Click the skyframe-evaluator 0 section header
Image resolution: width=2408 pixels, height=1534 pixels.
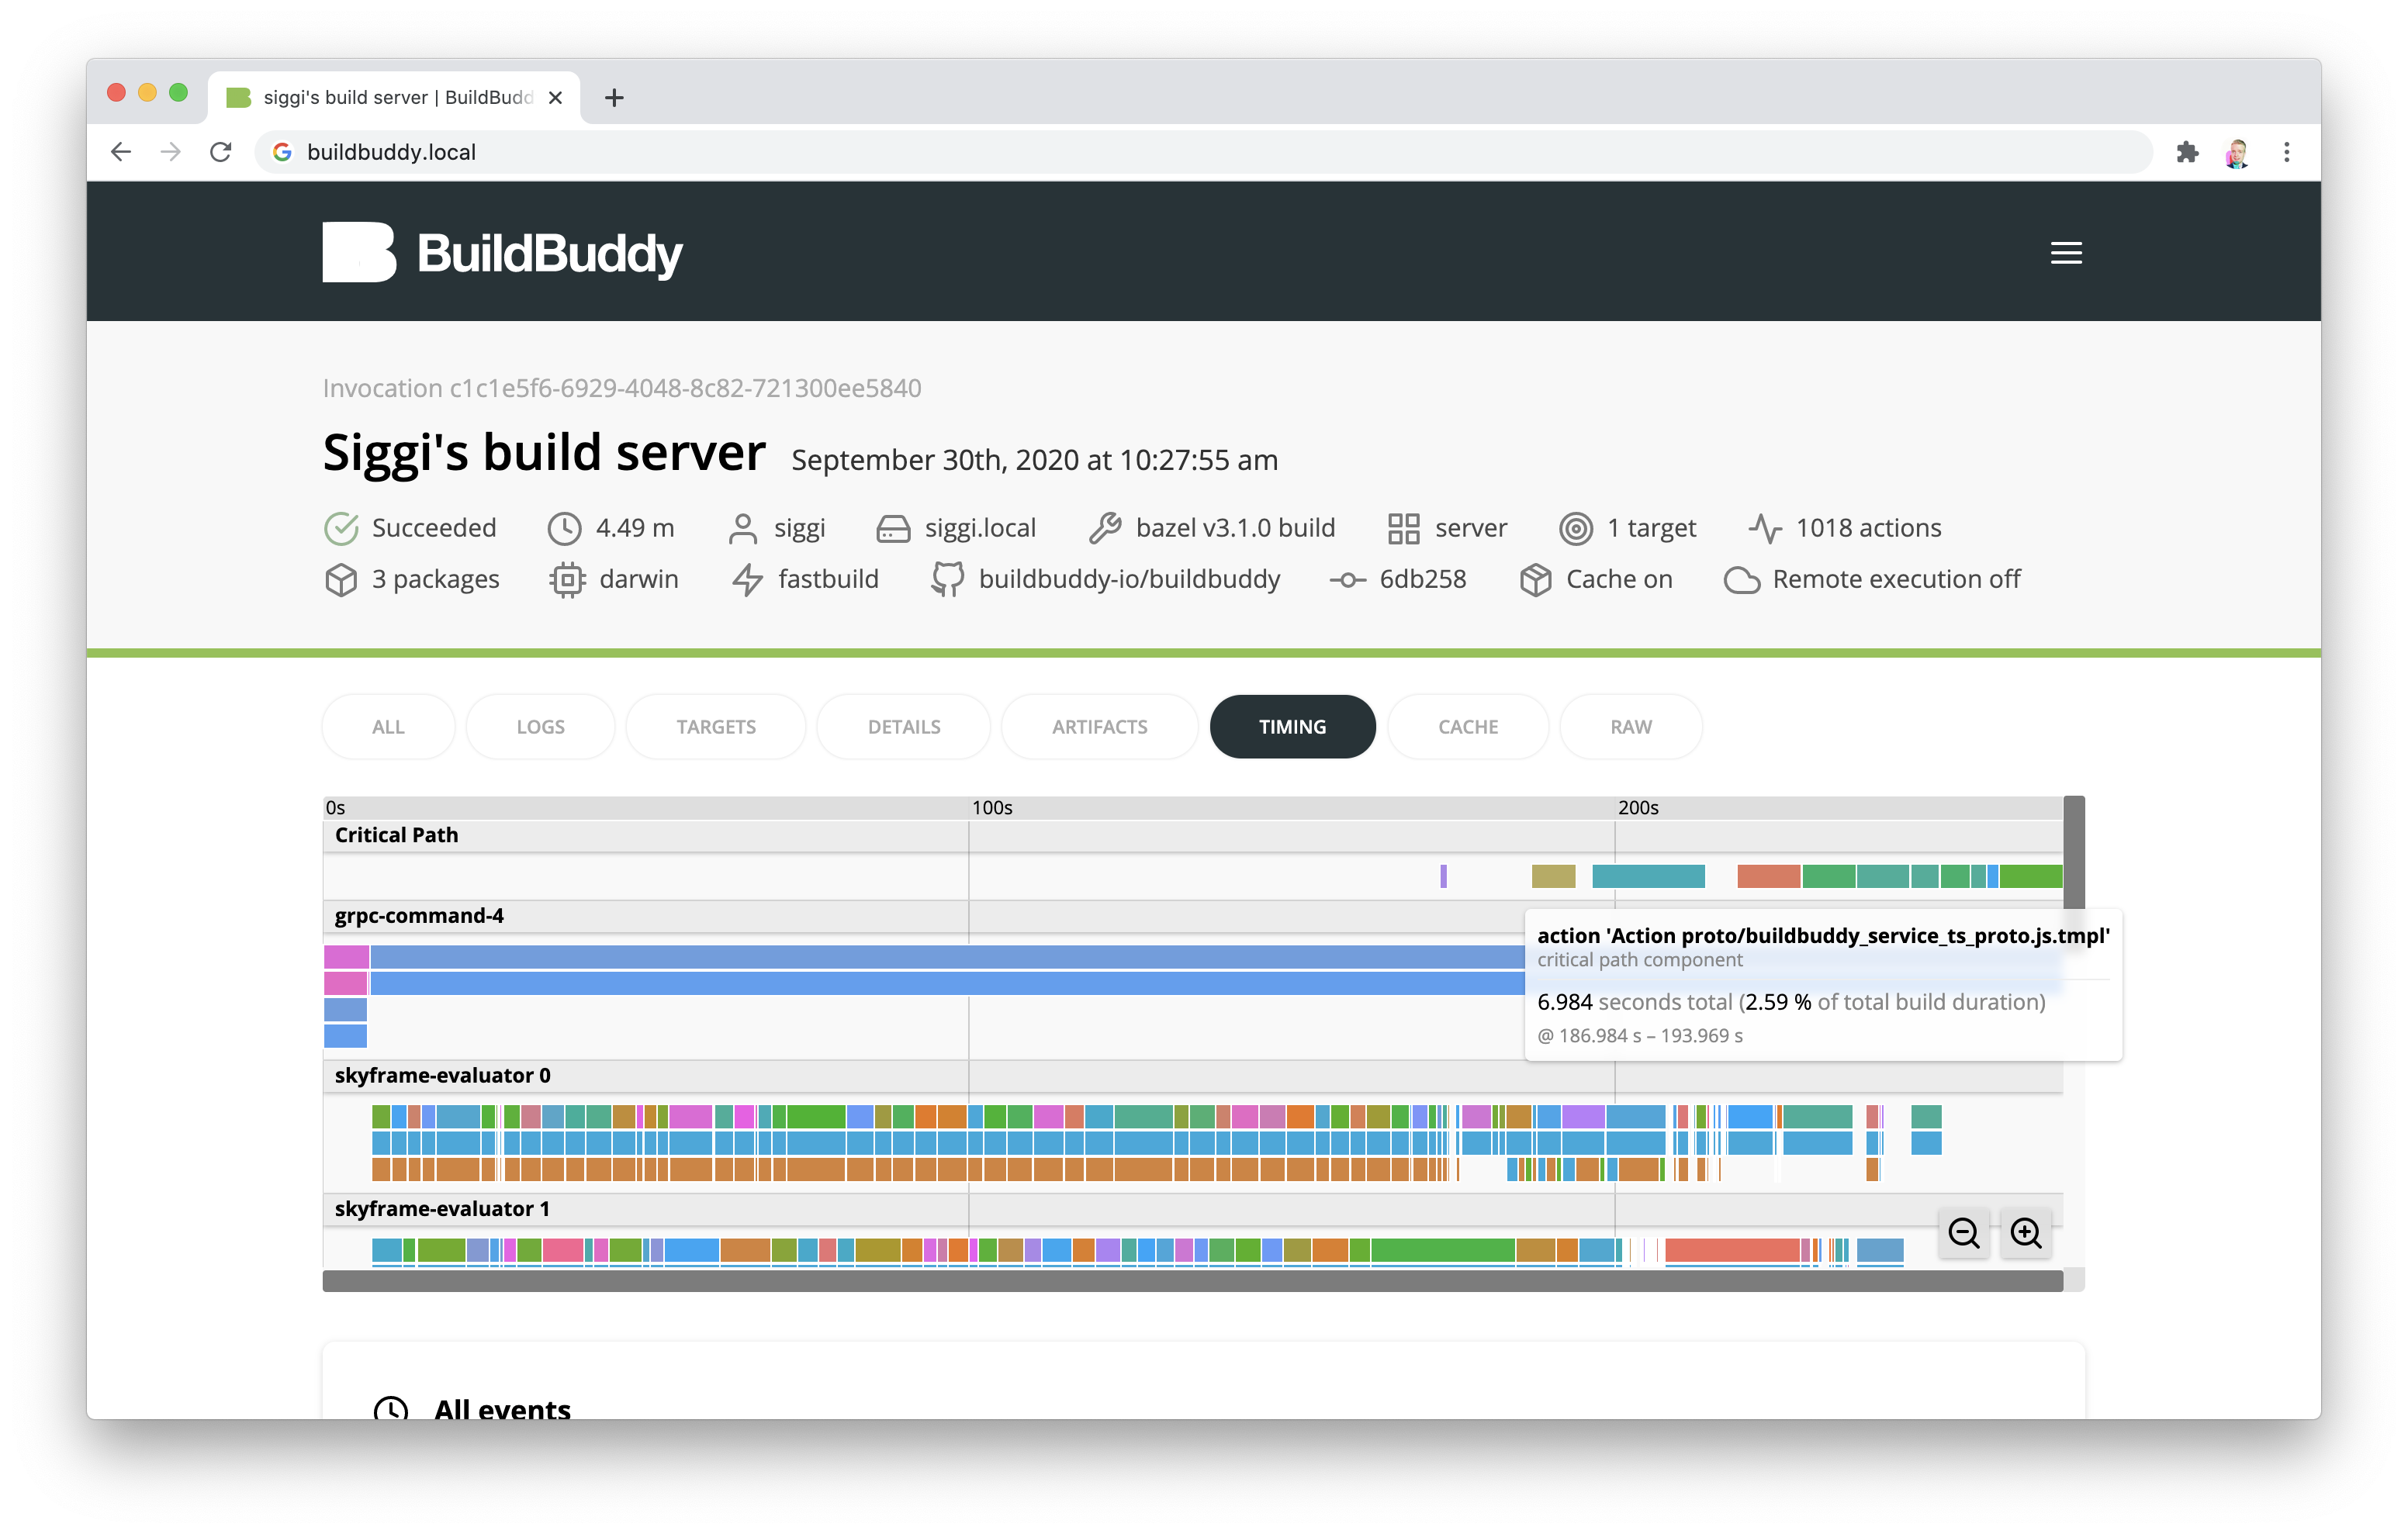pos(1192,1076)
